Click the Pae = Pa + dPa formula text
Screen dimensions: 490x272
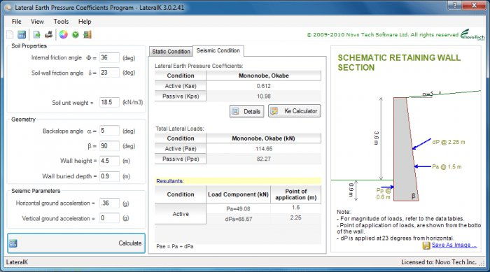point(175,246)
